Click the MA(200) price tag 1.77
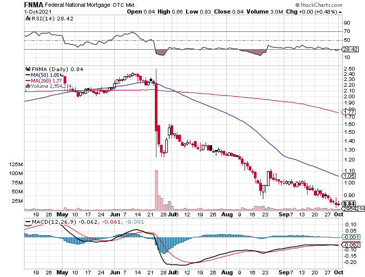Image resolution: width=365 pixels, height=277 pixels. pos(348,112)
